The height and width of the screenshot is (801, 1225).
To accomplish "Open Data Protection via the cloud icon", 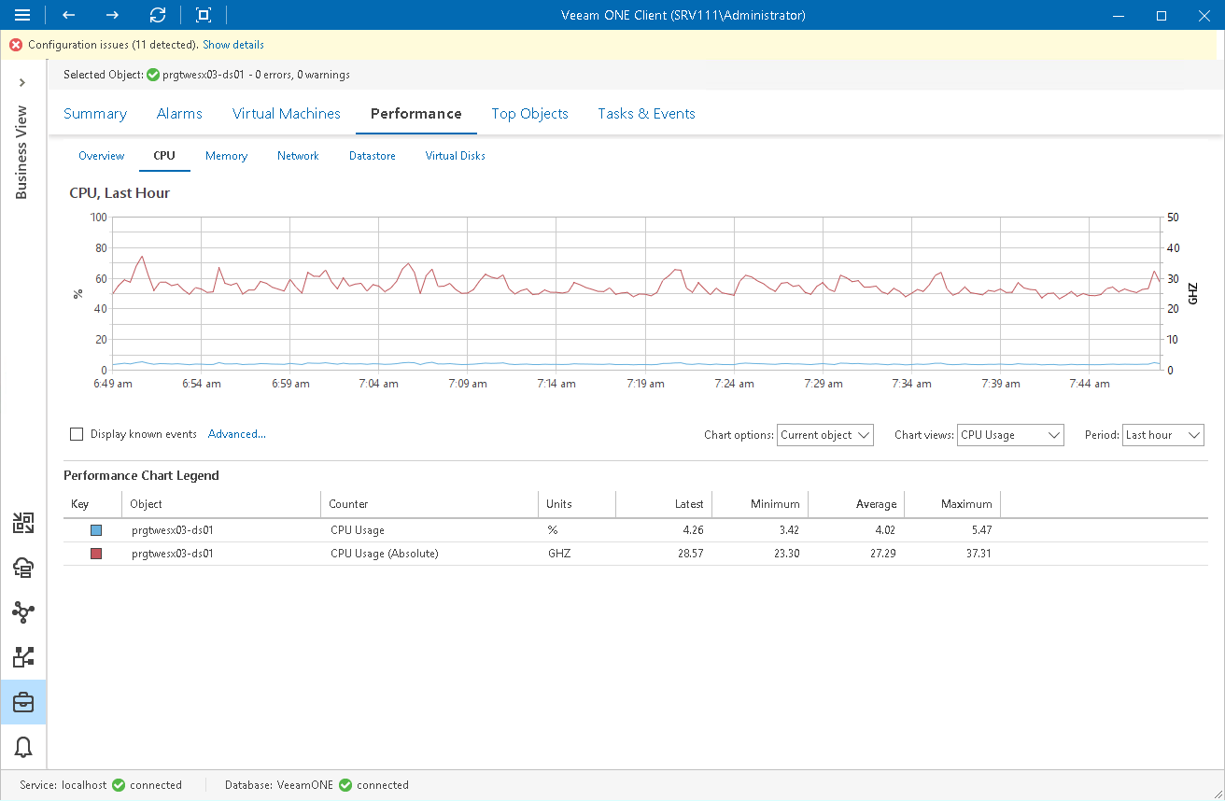I will (x=23, y=568).
